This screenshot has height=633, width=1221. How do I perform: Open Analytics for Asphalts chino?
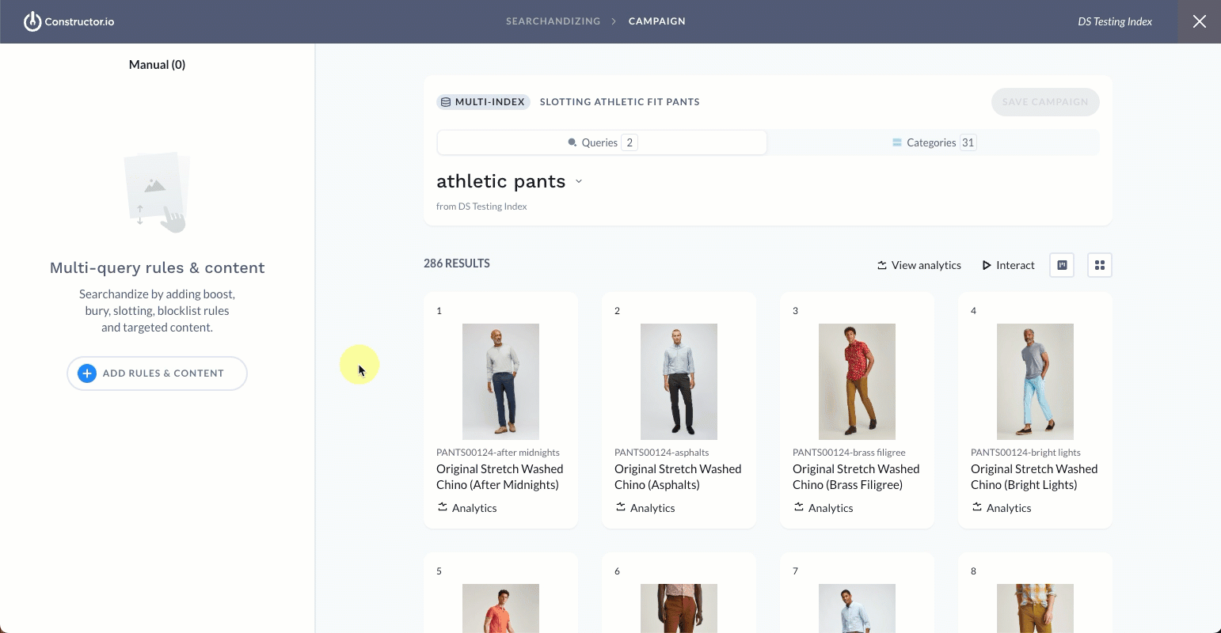pos(645,508)
